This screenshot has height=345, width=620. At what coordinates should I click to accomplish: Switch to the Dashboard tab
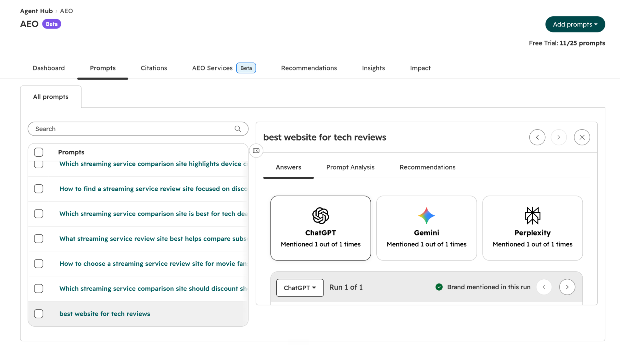click(49, 68)
